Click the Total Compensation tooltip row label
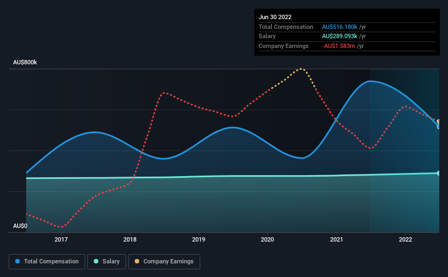448x277 pixels. [x=286, y=27]
